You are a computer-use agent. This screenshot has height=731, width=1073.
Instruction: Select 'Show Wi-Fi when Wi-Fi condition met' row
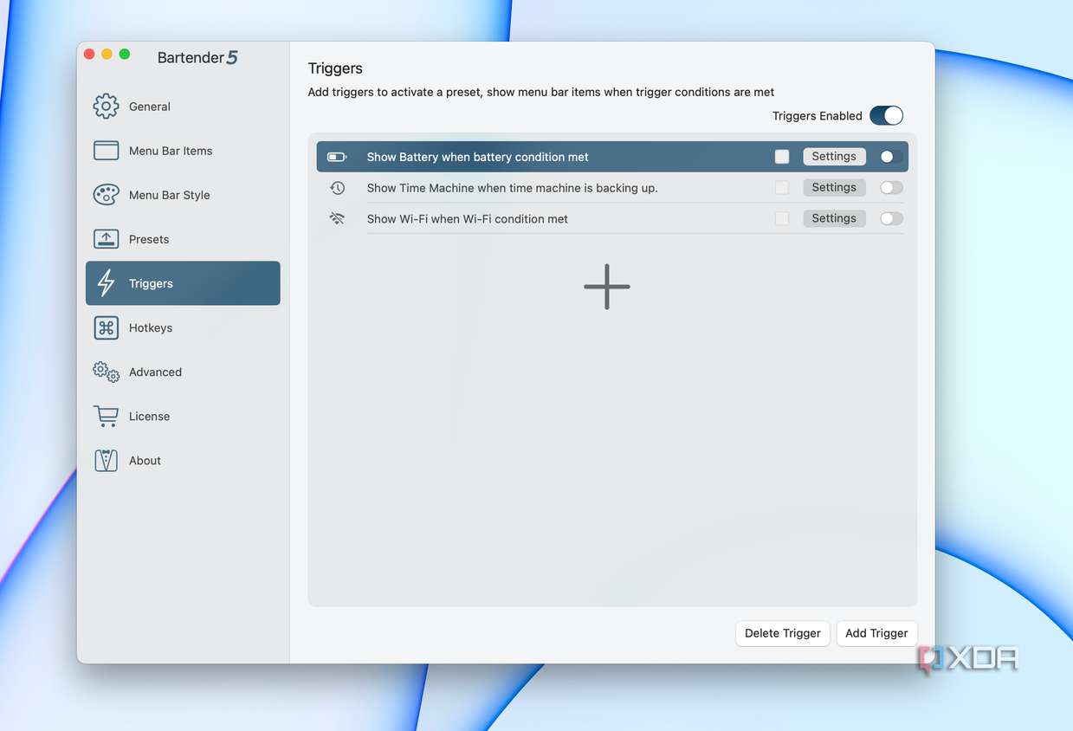[612, 218]
